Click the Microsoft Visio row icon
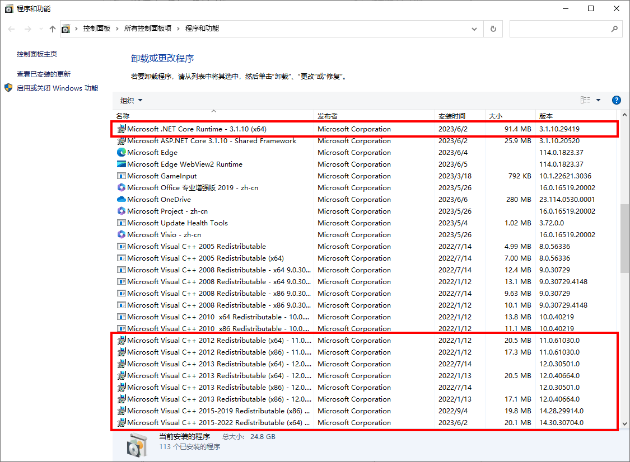 pos(122,234)
